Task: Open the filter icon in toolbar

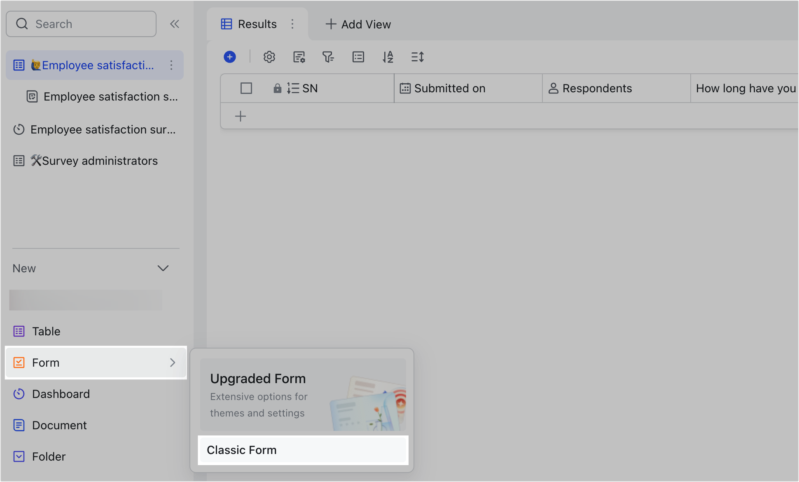Action: pos(328,57)
